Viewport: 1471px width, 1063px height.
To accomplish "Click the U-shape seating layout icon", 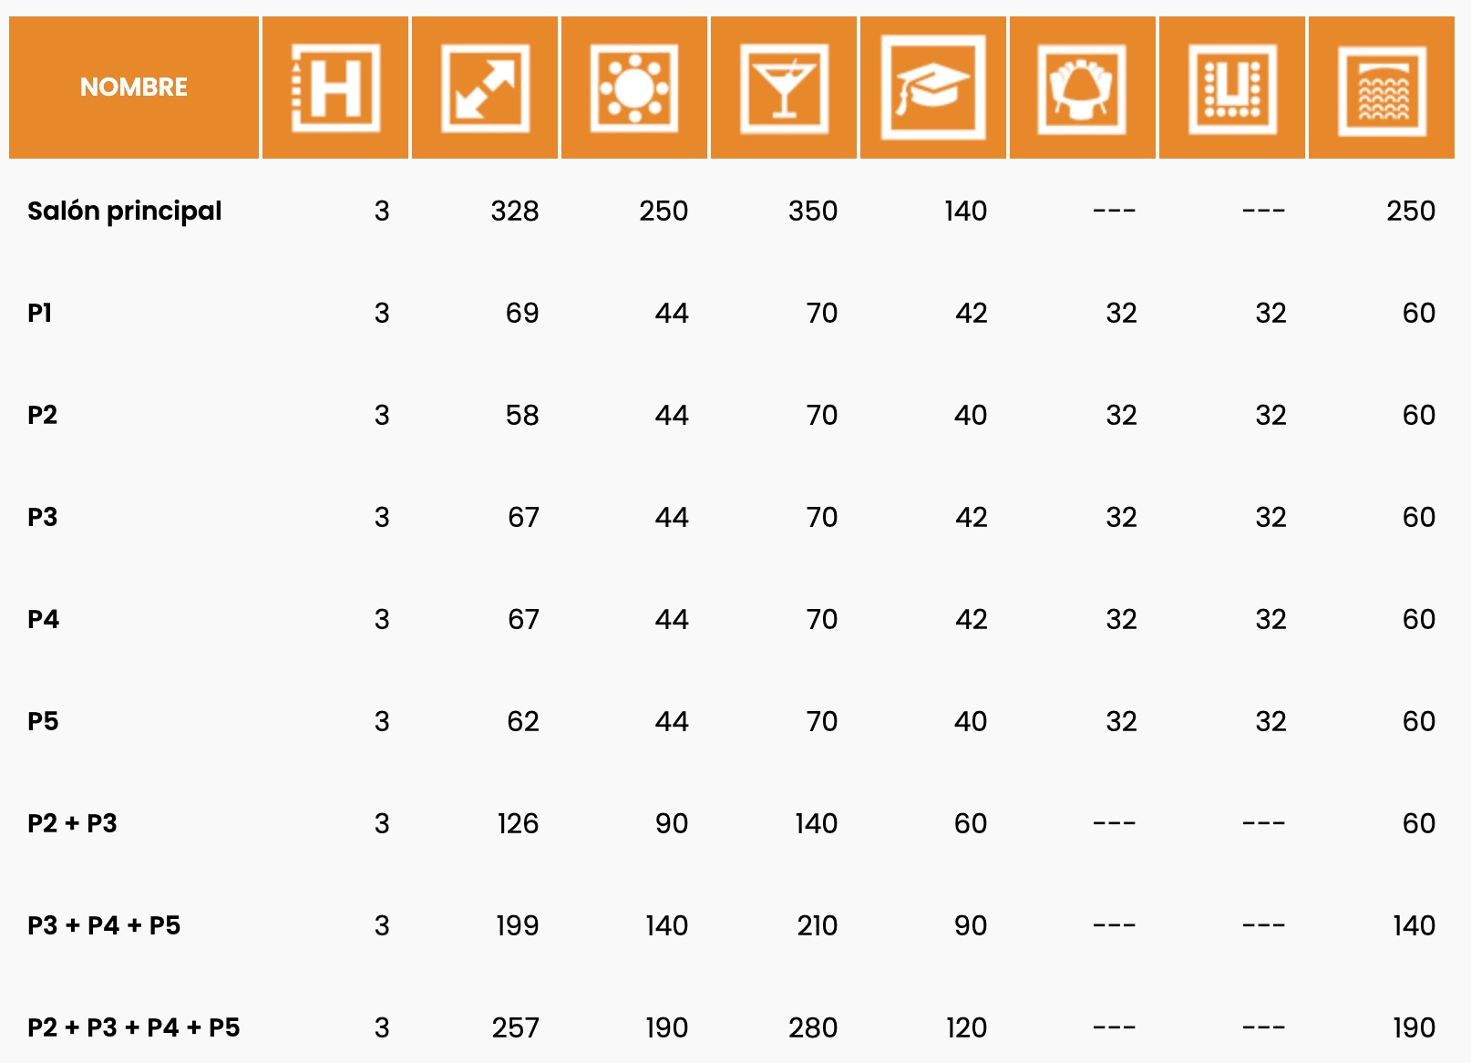I will pyautogui.click(x=1232, y=88).
